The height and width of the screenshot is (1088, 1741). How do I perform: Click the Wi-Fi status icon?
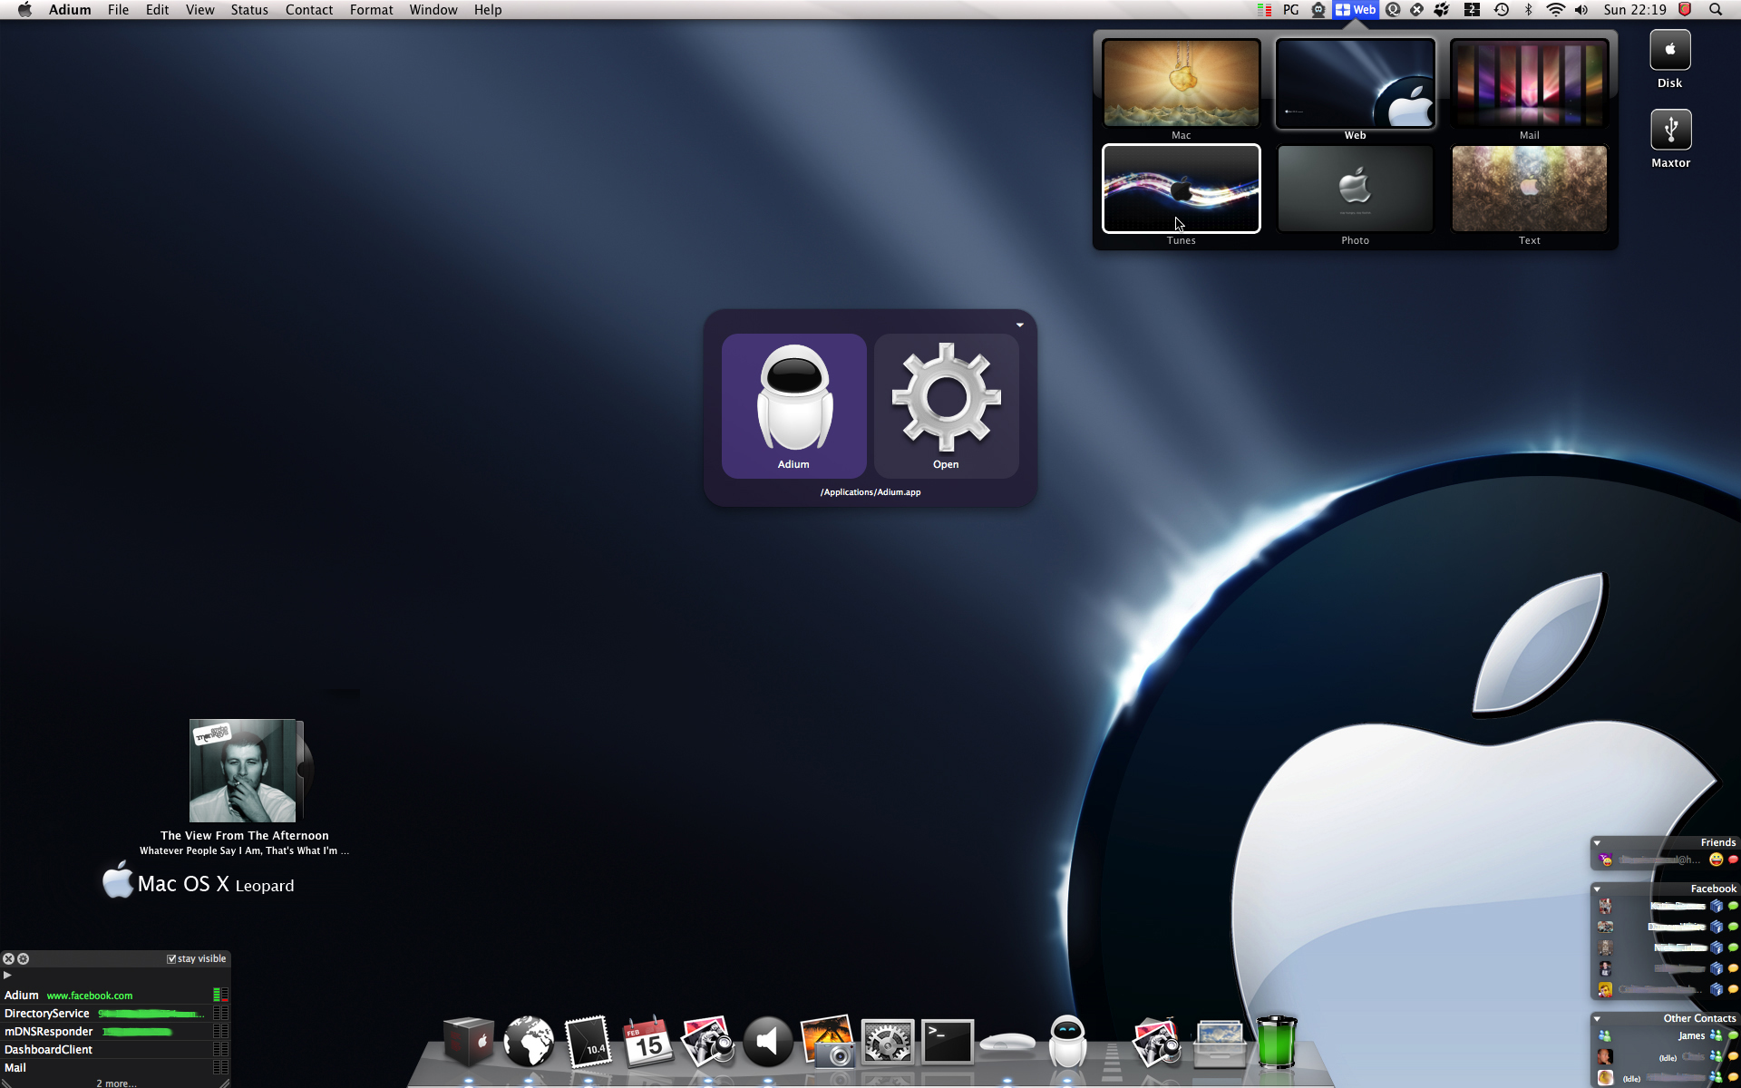tap(1555, 10)
